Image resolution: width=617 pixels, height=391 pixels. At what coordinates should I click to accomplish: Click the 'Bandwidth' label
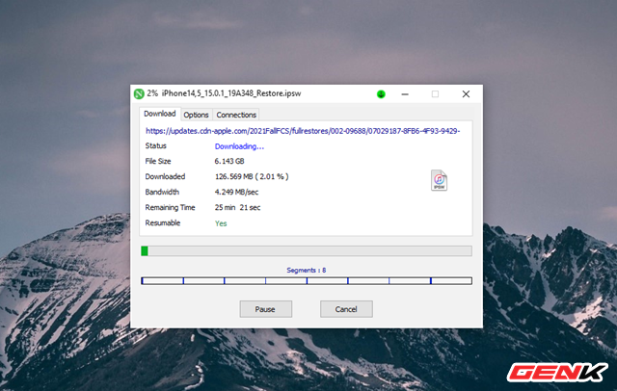click(x=162, y=193)
